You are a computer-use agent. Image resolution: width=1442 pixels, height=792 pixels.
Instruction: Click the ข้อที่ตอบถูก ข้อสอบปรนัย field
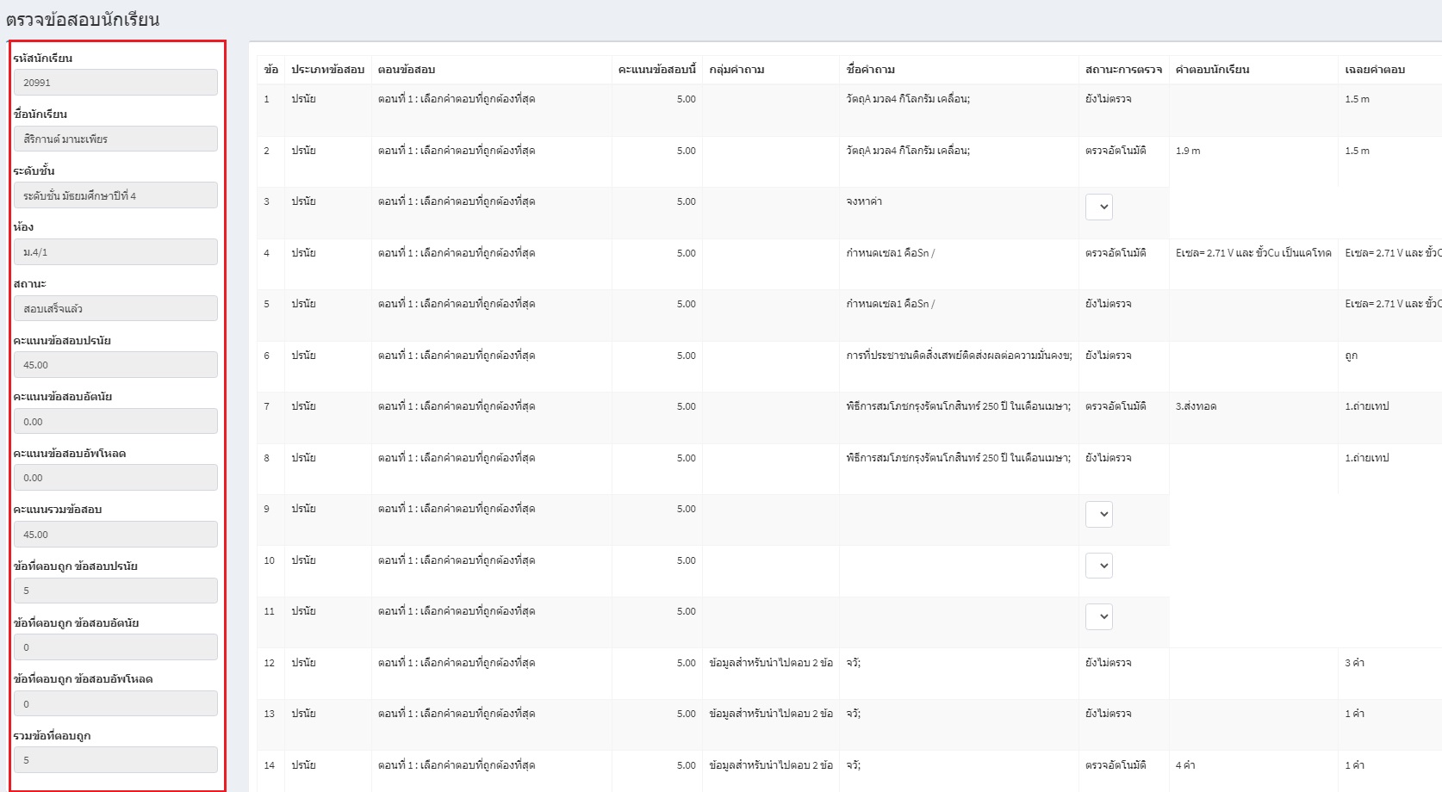point(115,591)
